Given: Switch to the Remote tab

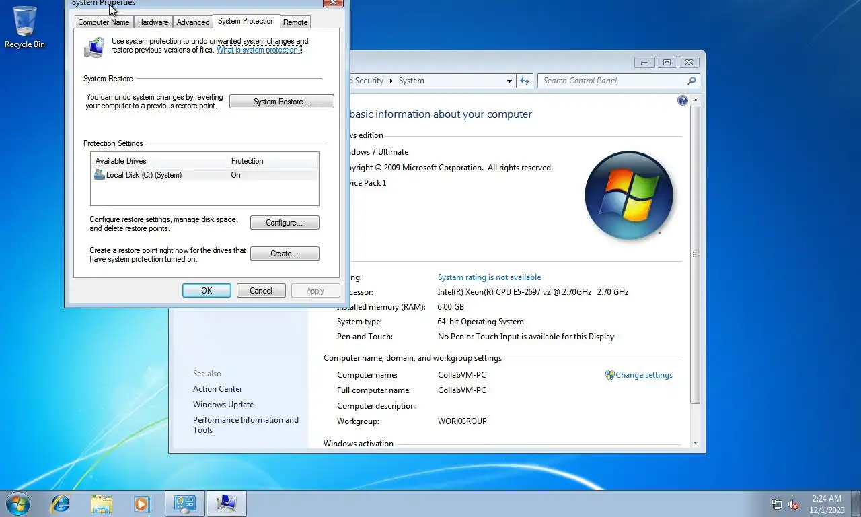Looking at the screenshot, I should (295, 22).
